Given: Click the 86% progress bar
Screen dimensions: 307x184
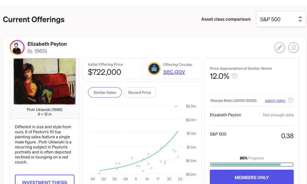Looking at the screenshot, I should tap(251, 164).
